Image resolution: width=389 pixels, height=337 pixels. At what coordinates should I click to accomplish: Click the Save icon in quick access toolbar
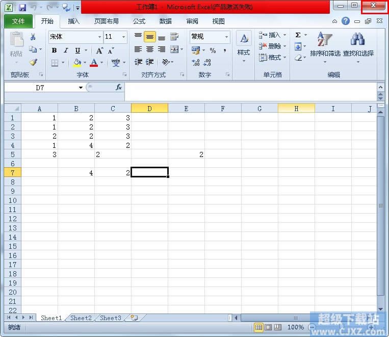pyautogui.click(x=22, y=8)
